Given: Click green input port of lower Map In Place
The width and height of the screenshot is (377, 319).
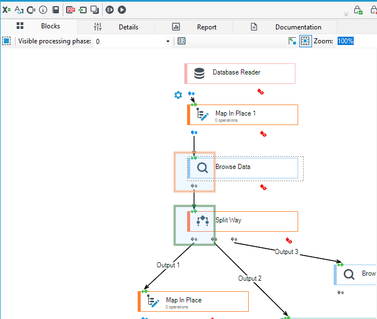Looking at the screenshot, I should coord(144,291).
